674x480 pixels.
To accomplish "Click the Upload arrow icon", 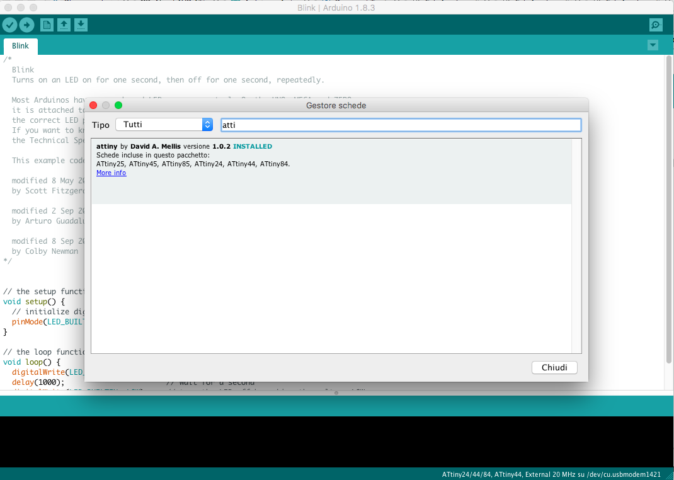I will (26, 25).
